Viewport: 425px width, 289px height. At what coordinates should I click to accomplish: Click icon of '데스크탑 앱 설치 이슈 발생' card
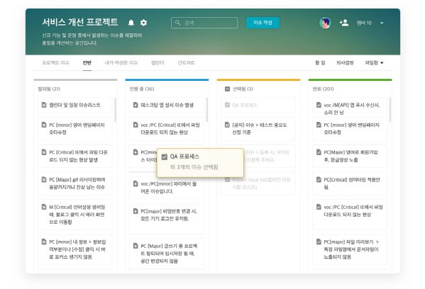[x=136, y=105]
